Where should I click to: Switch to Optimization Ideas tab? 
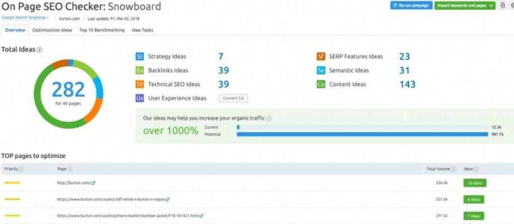[x=52, y=30]
